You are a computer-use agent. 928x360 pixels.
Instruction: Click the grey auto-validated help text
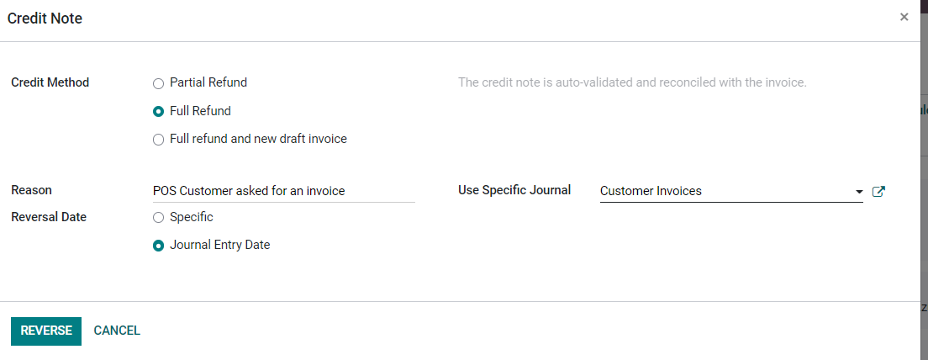[x=633, y=82]
